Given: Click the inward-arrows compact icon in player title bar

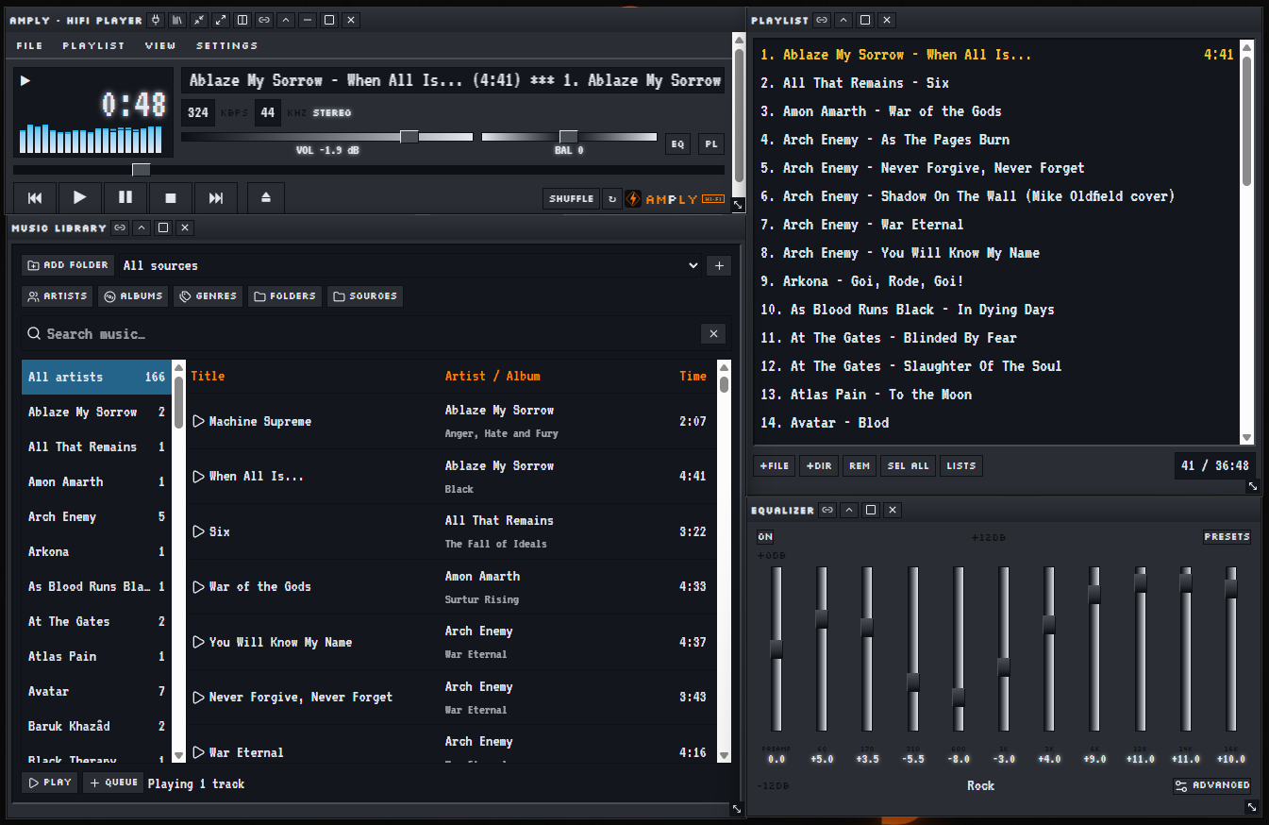Looking at the screenshot, I should pos(199,20).
